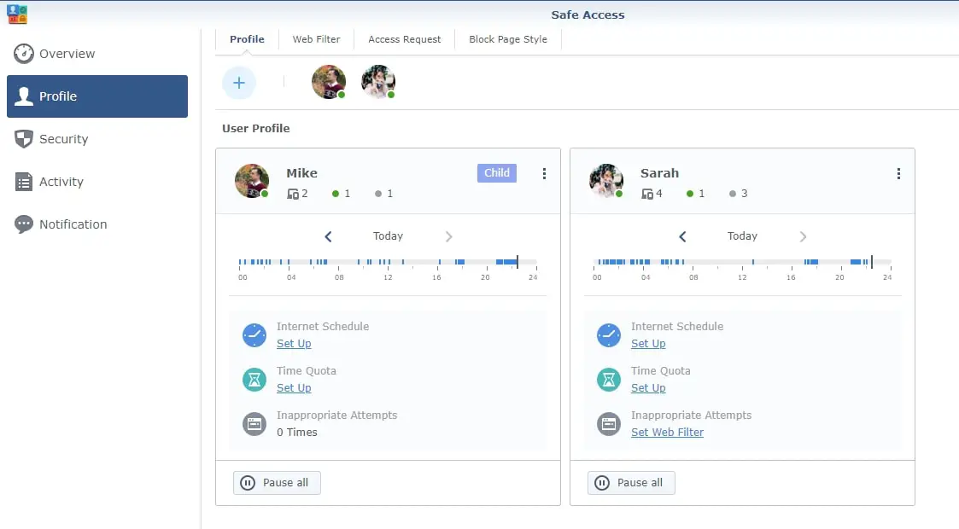Click Mike's Time Quota hourglass icon

tap(254, 380)
